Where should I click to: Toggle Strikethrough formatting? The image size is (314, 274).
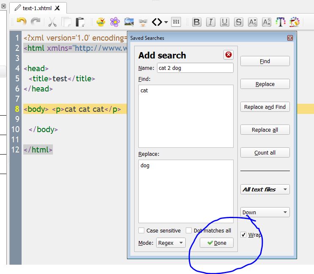[239, 22]
